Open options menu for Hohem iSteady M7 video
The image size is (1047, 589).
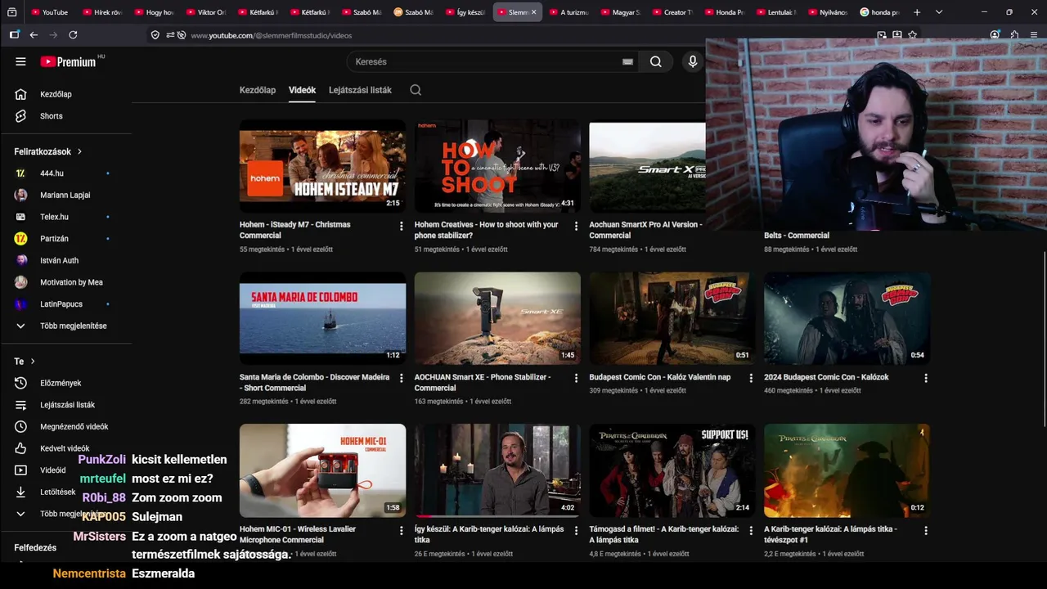tap(401, 226)
